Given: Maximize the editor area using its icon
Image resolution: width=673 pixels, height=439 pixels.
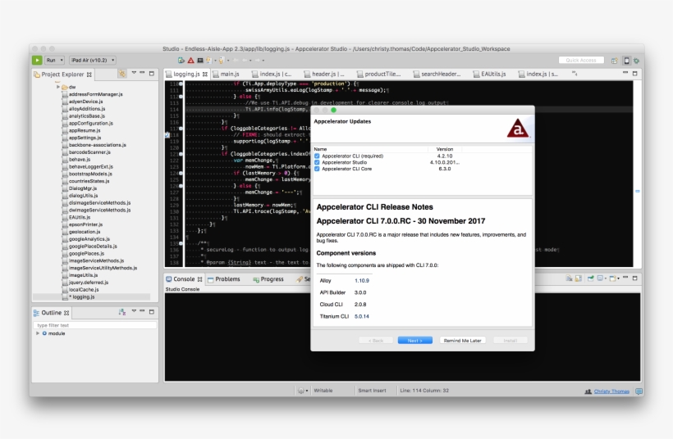Looking at the screenshot, I should coord(636,74).
